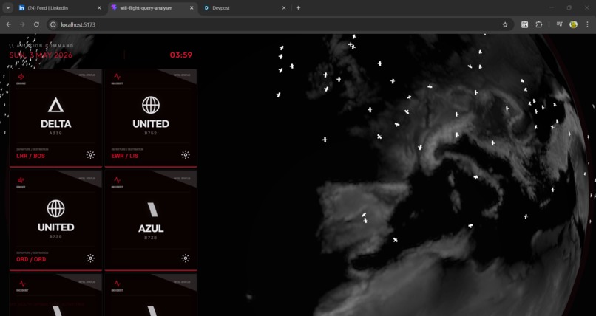The width and height of the screenshot is (596, 316).
Task: Click the Intel Status corner on United B739 card
Action: [x=87, y=178]
